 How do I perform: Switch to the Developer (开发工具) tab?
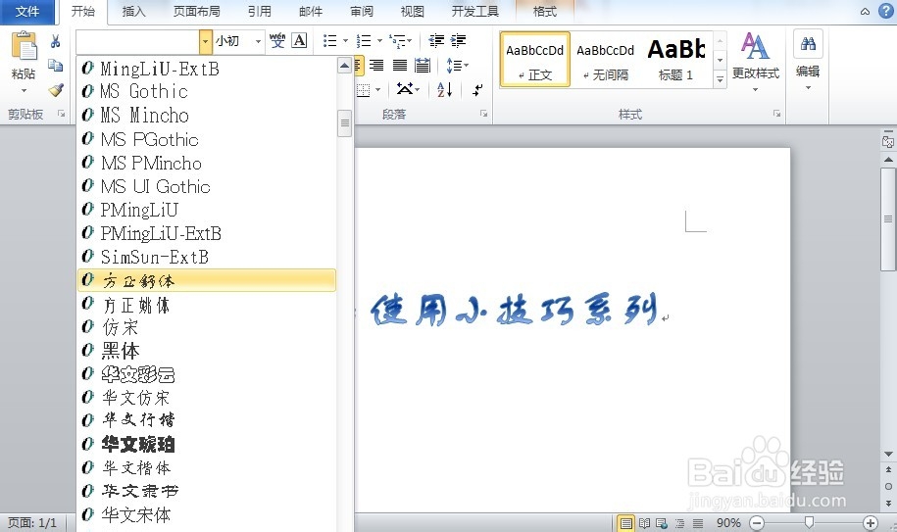click(x=474, y=12)
